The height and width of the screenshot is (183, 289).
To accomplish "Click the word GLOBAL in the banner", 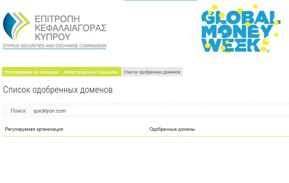I will [x=240, y=17].
